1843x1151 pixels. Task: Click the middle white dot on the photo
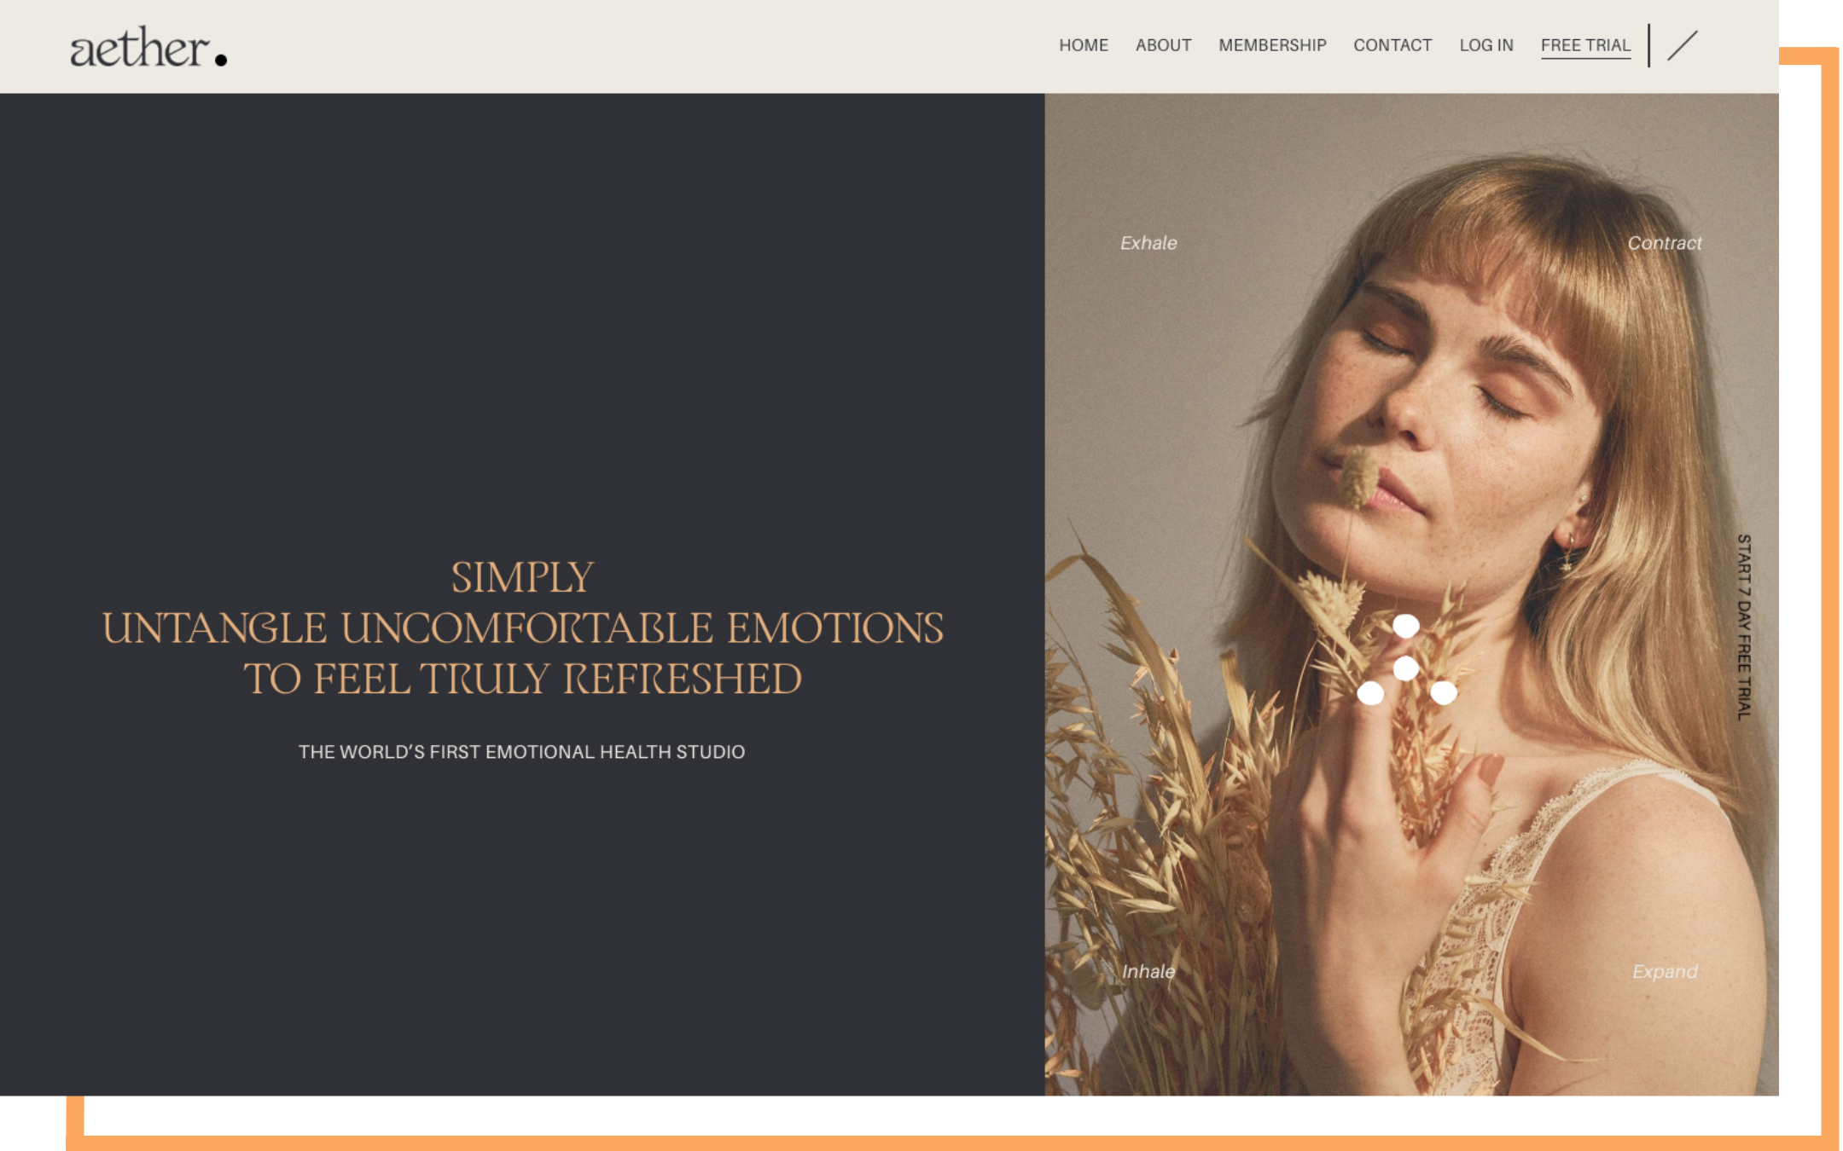[1406, 668]
